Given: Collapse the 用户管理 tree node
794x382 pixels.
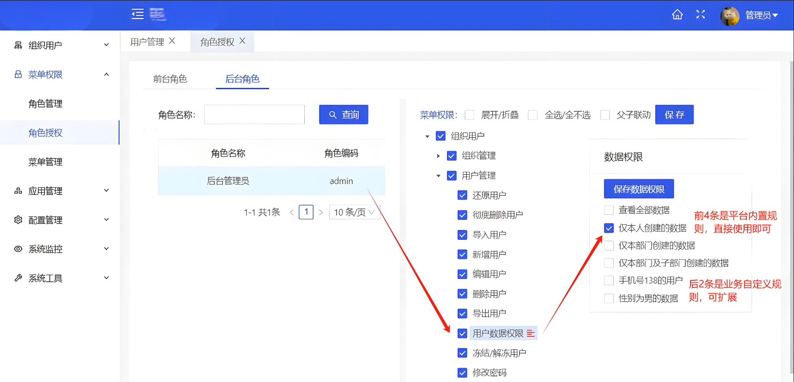Looking at the screenshot, I should (x=438, y=176).
